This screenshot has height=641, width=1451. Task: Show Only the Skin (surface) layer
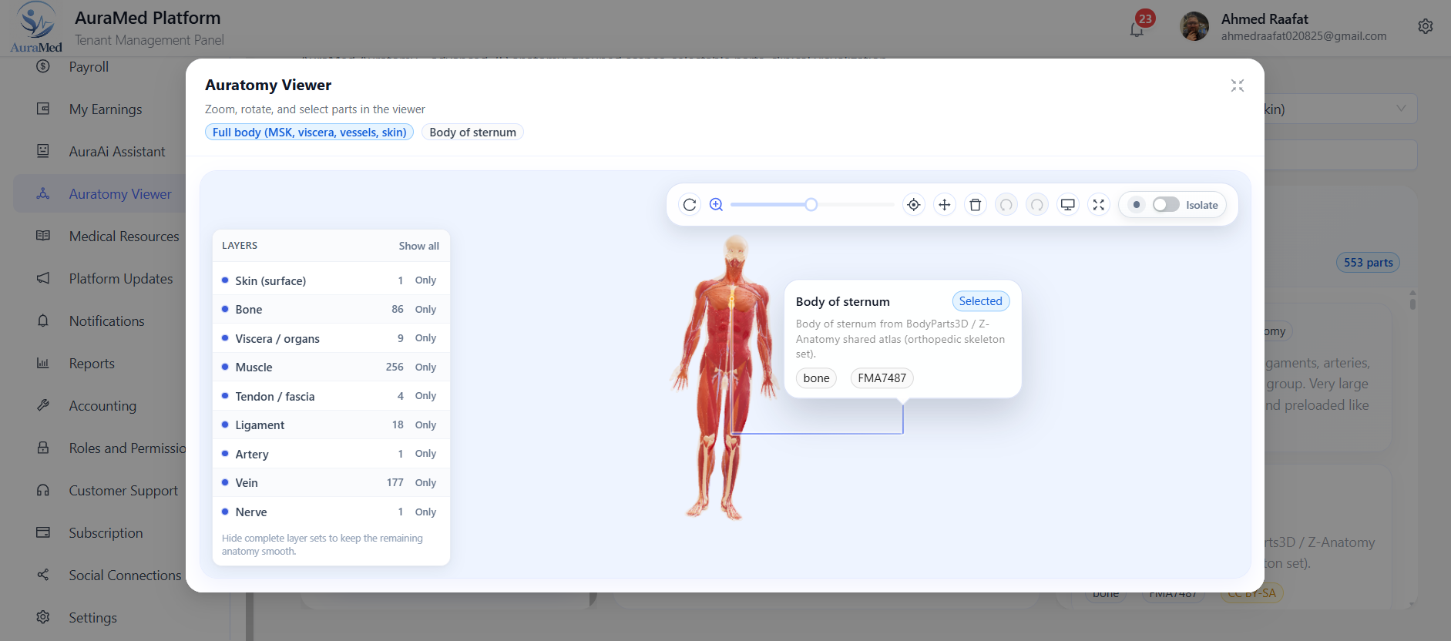click(425, 280)
